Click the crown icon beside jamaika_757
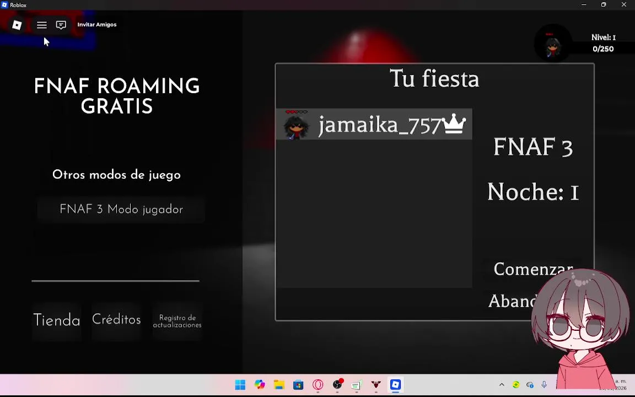 tap(454, 124)
